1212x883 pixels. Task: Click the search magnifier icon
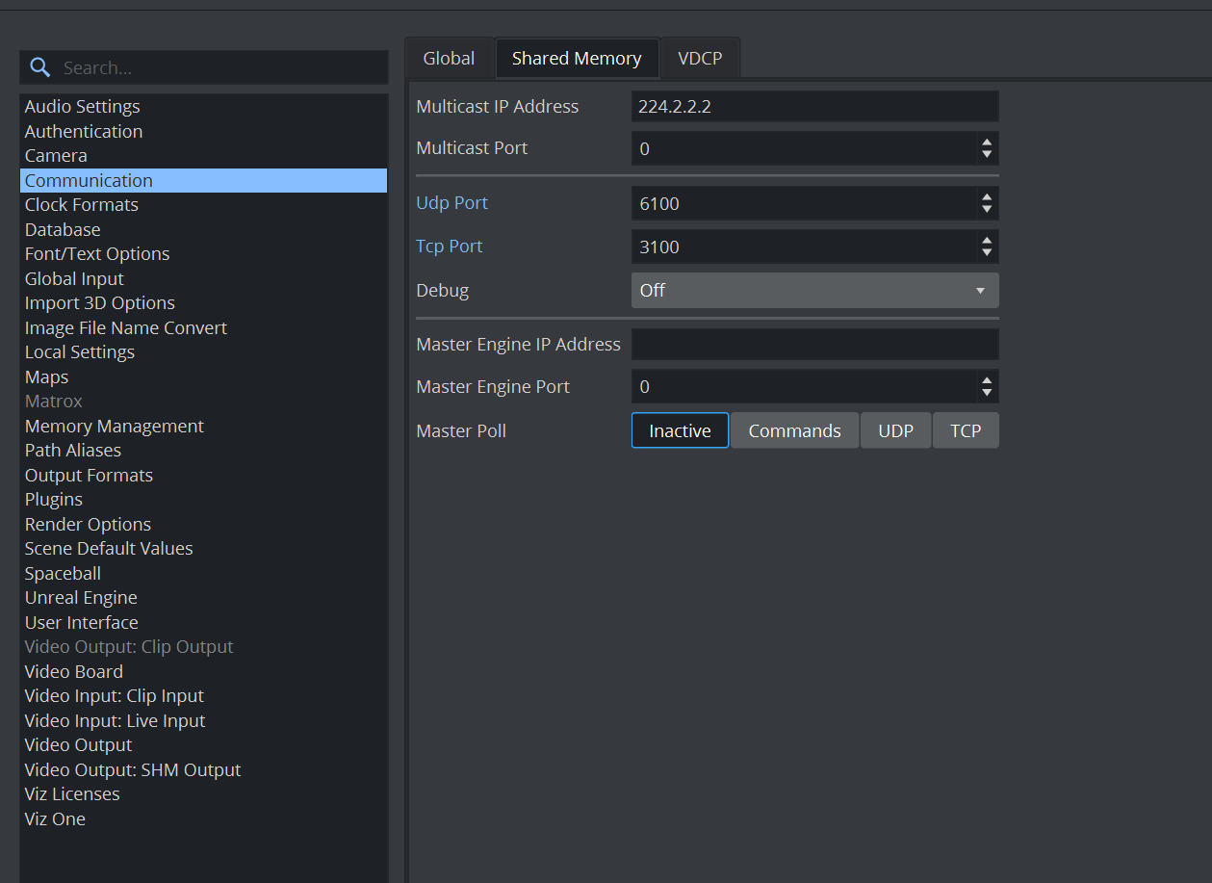(x=39, y=67)
